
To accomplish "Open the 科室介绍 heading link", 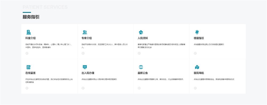I will pyautogui.click(x=30, y=38).
